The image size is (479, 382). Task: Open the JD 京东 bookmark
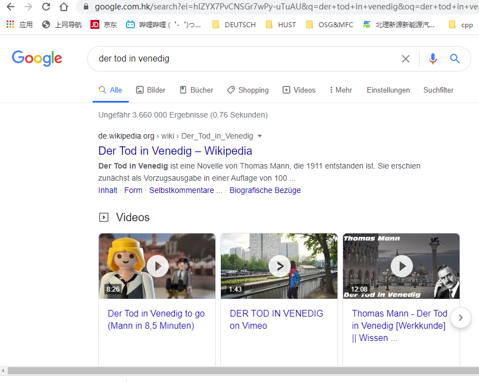[x=104, y=24]
